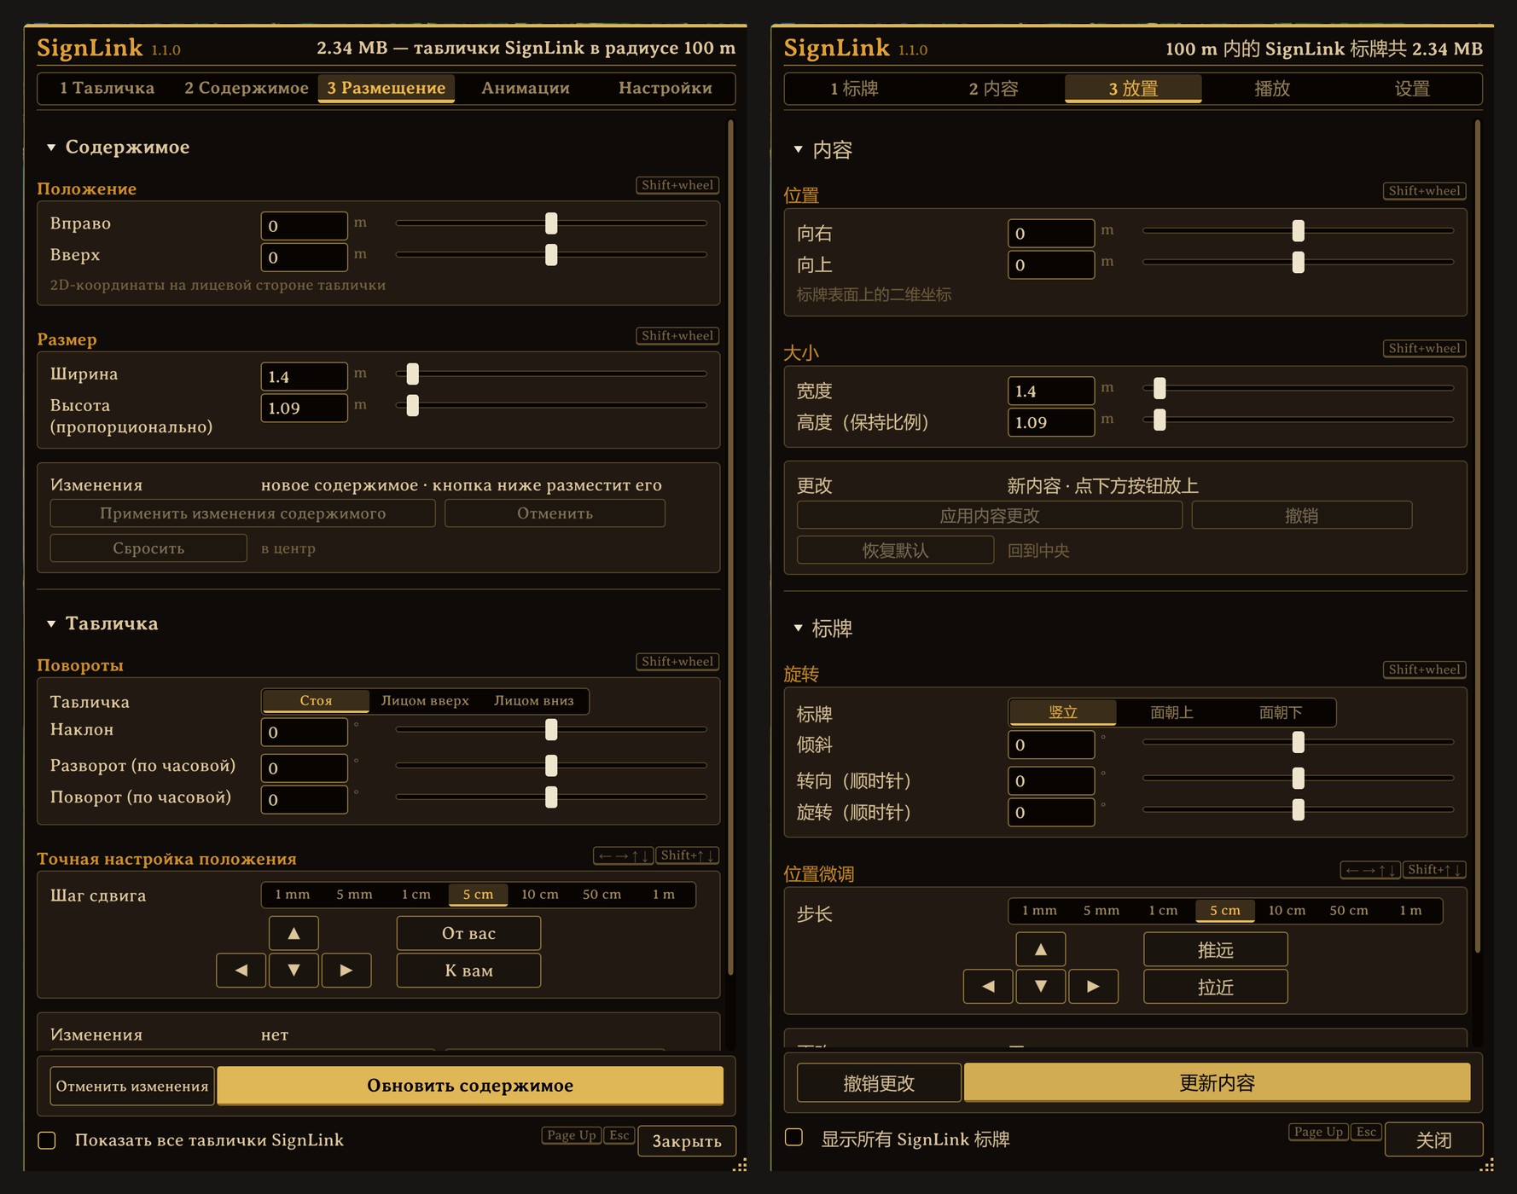Click Применить изменения содержимого button
Viewport: 1517px width, 1194px height.
point(243,513)
